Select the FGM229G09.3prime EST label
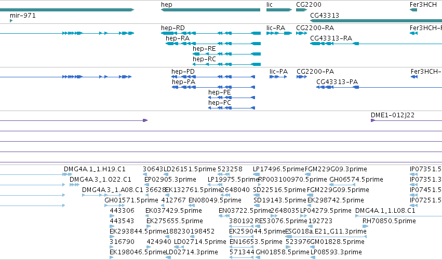The width and height of the screenshot is (442, 260). (x=336, y=169)
